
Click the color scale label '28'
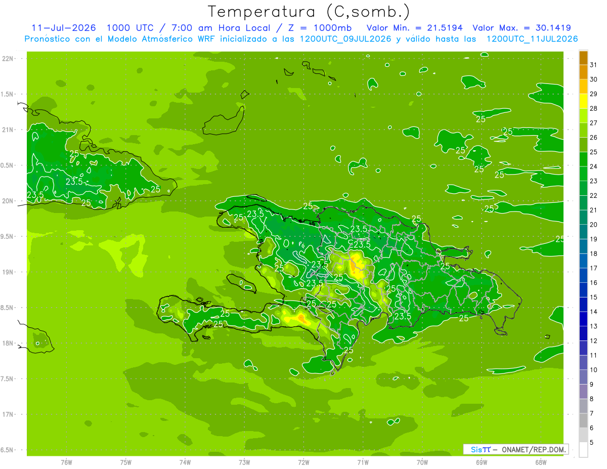(x=594, y=108)
